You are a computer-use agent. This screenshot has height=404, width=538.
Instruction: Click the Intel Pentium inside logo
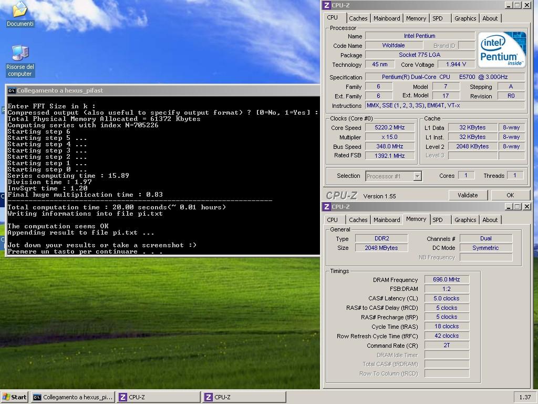coord(502,49)
